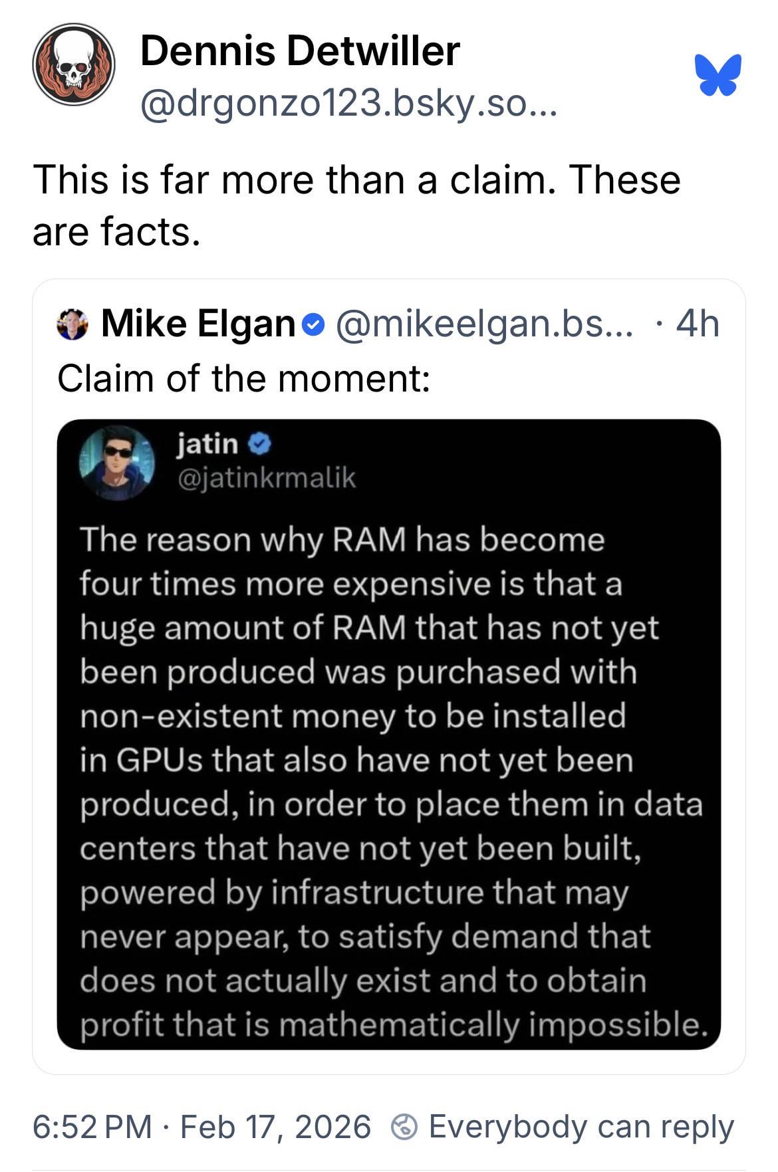Image resolution: width=778 pixels, height=1172 pixels.
Task: Click Mike Elgan's small profile avatar
Action: 73,324
